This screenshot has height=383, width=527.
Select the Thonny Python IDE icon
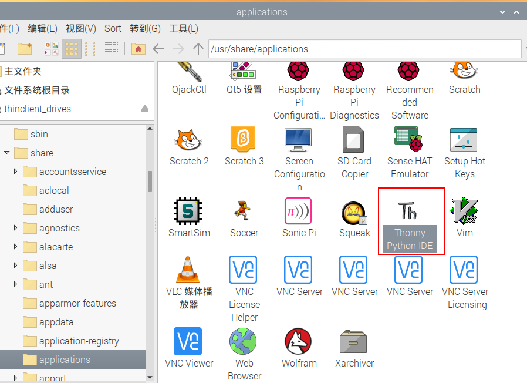pyautogui.click(x=408, y=211)
